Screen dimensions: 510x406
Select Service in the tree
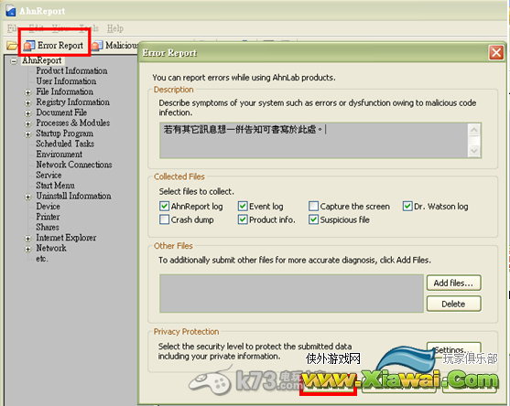[x=49, y=175]
